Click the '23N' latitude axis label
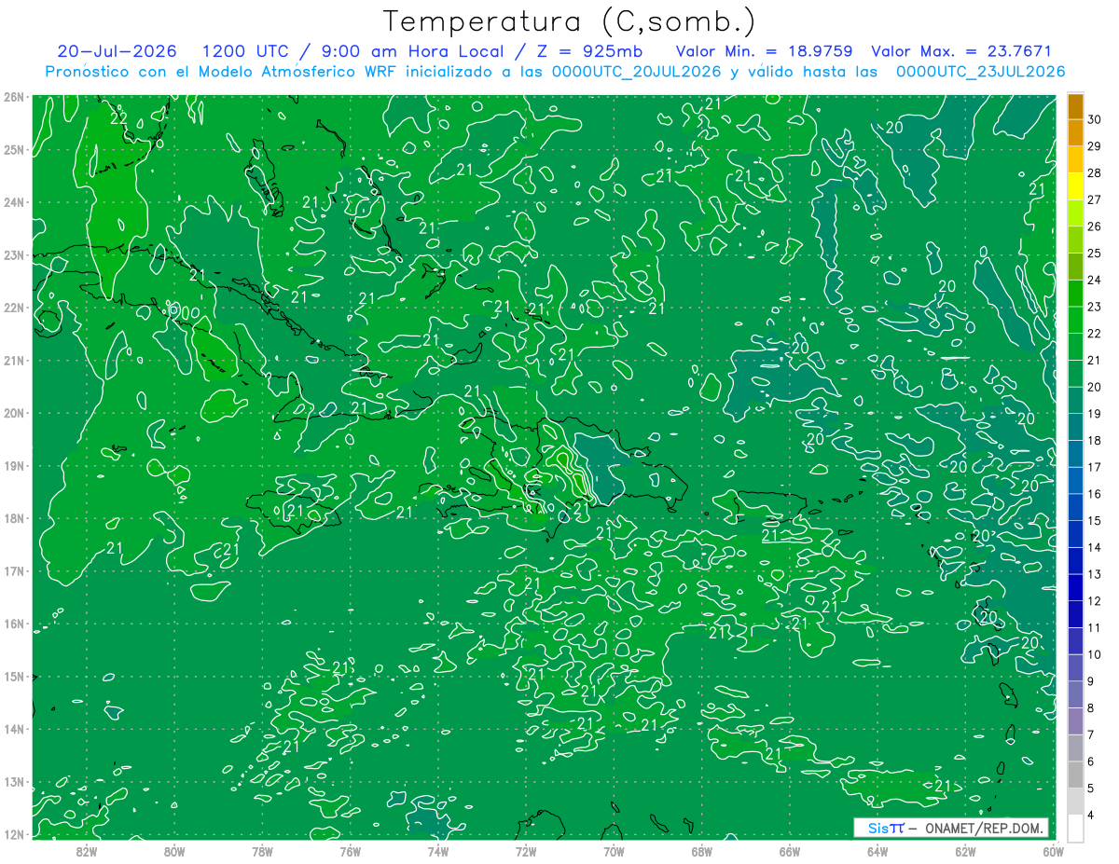This screenshot has width=1119, height=864. [x=14, y=255]
